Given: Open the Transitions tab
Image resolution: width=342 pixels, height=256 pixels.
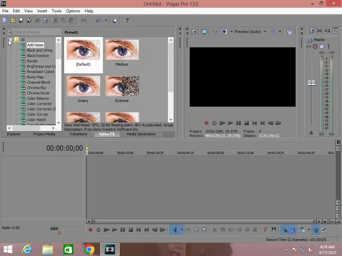Looking at the screenshot, I should click(x=78, y=134).
